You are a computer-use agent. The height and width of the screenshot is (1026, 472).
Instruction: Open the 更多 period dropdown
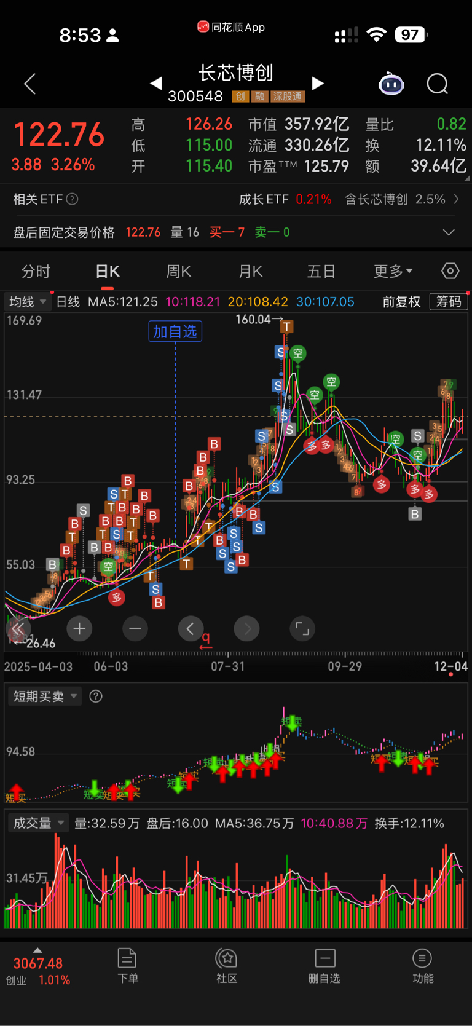tap(393, 271)
